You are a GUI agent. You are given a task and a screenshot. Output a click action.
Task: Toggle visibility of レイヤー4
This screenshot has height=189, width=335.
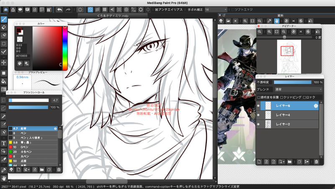258,115
